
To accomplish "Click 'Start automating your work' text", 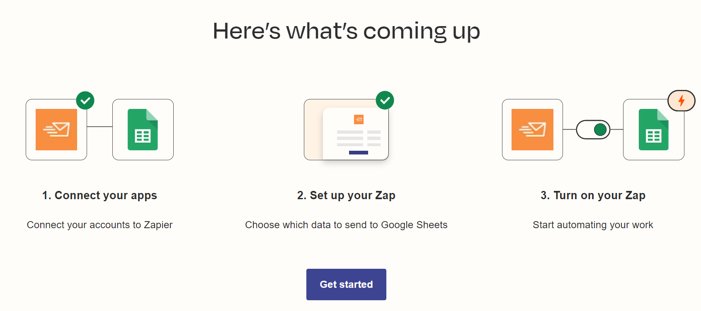I will coord(593,225).
